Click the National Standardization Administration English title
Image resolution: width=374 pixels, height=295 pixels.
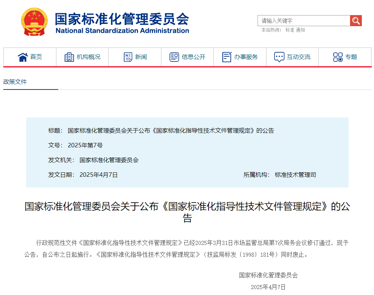[122, 31]
